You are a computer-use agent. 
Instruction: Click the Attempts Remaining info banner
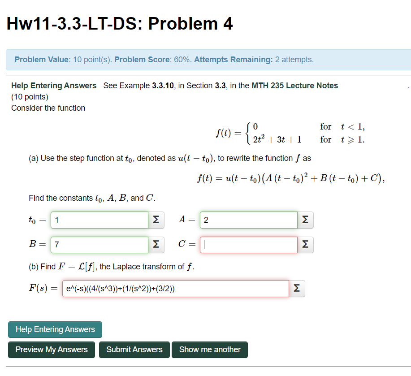(x=205, y=59)
